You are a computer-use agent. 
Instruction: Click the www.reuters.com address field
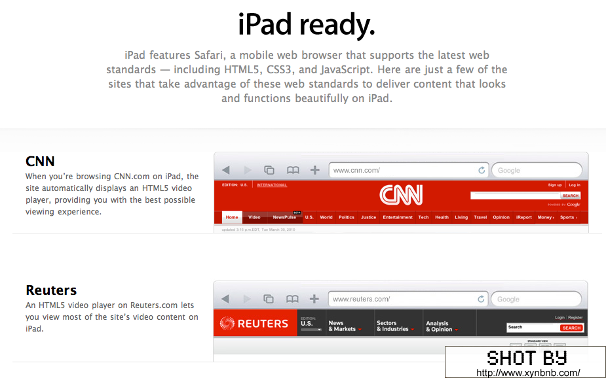click(408, 299)
